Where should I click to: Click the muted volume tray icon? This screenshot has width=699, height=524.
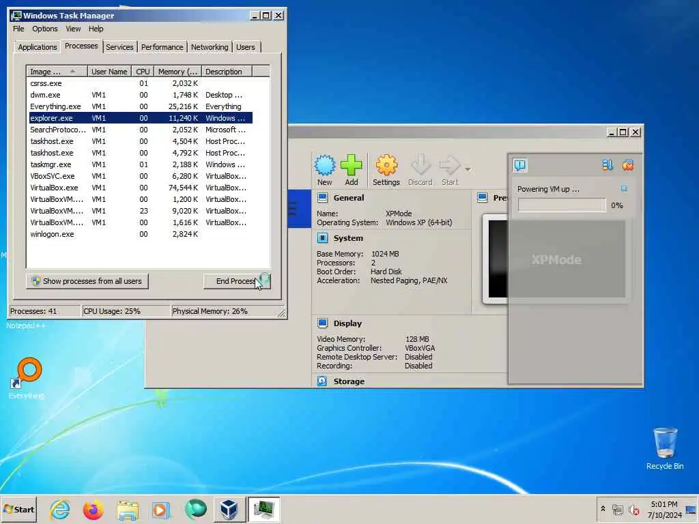point(633,509)
